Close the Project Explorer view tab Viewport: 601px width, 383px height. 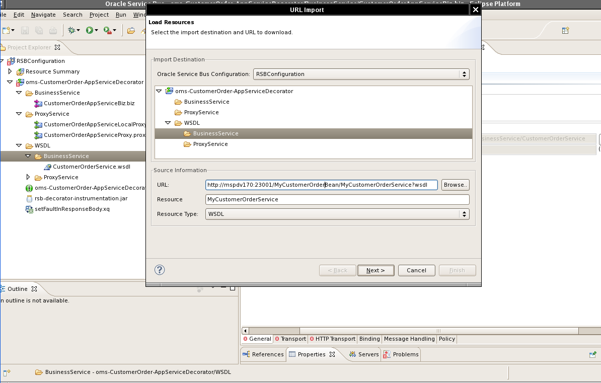click(57, 47)
